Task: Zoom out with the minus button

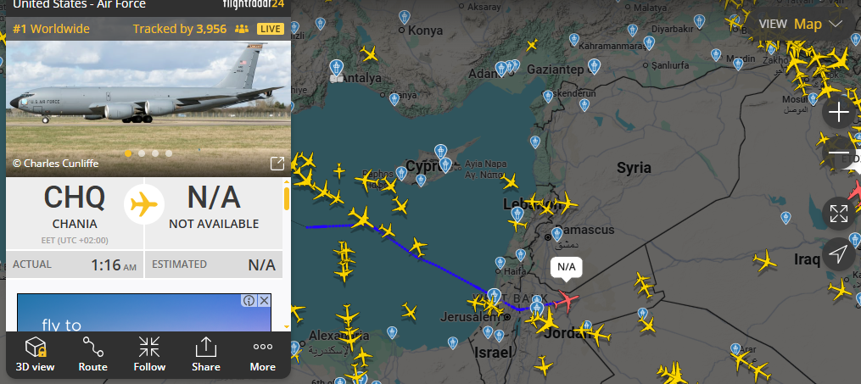Action: (x=838, y=154)
